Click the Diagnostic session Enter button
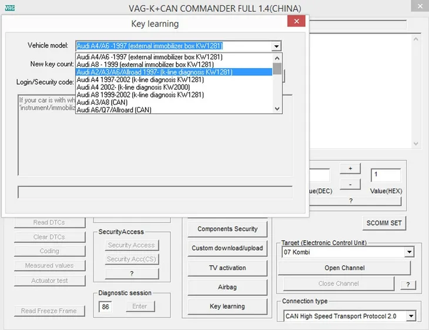This screenshot has height=330, width=429. 140,306
